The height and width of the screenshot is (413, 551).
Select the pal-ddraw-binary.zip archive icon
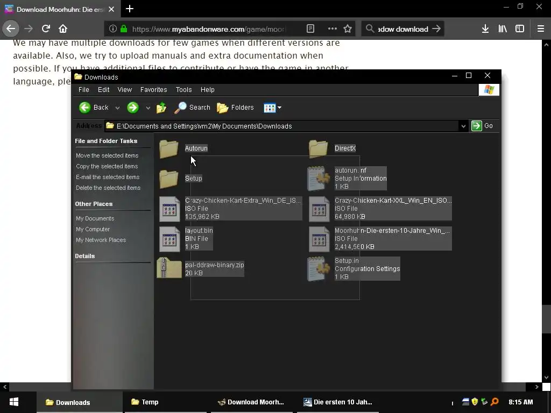coord(169,268)
